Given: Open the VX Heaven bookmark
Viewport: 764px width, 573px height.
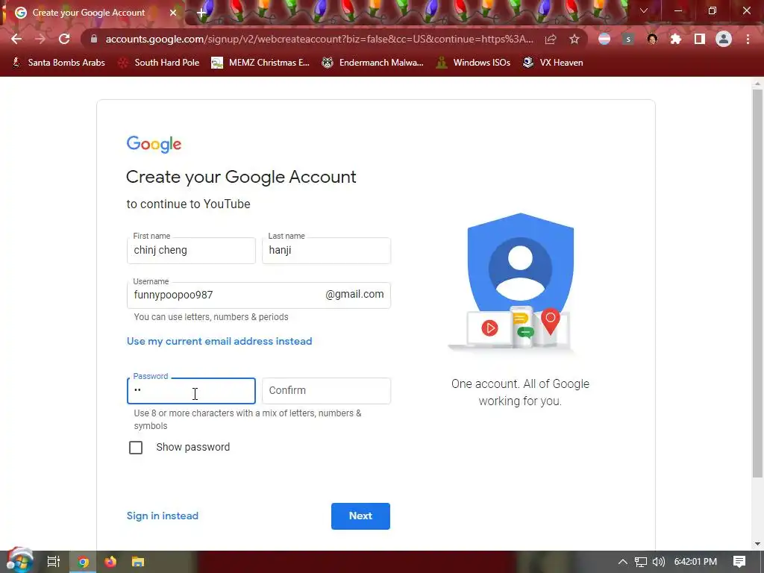Looking at the screenshot, I should pyautogui.click(x=553, y=63).
